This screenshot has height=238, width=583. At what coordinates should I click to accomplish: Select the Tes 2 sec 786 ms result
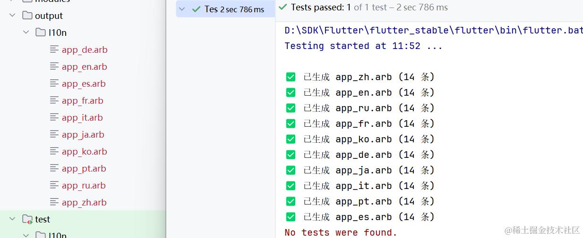234,9
